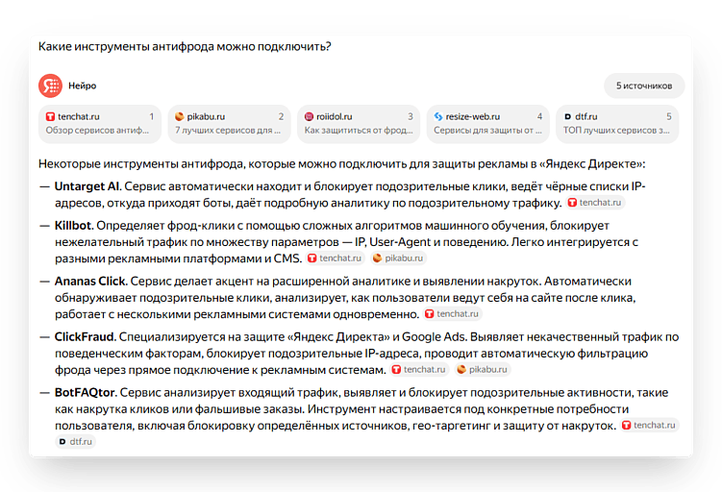Open the resize-web.ru source card numbered 4

488,123
